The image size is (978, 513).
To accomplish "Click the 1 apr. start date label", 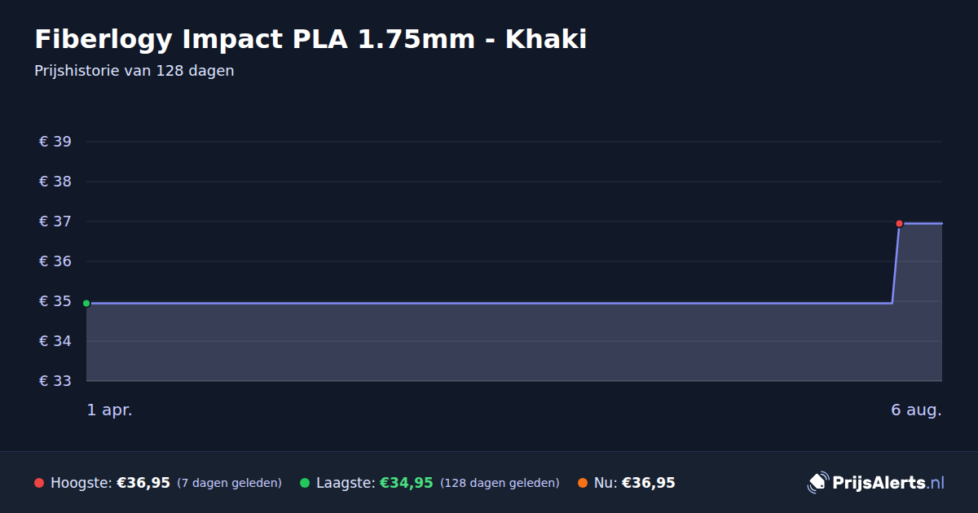I will [109, 410].
